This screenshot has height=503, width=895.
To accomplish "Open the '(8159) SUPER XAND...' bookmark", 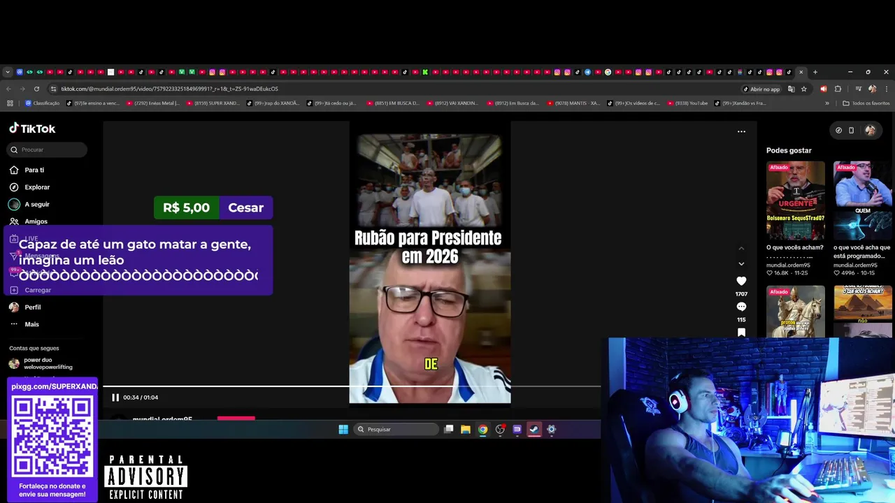I will [213, 103].
